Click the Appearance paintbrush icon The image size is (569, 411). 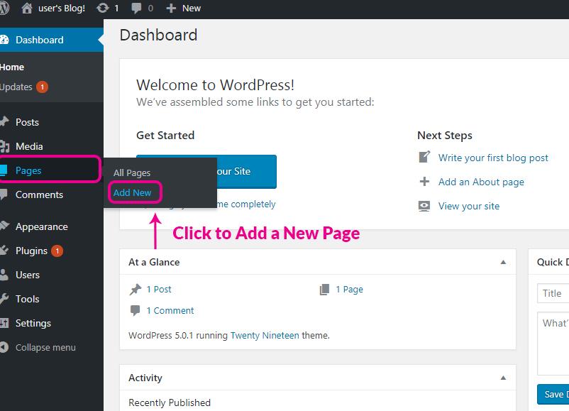click(4, 226)
